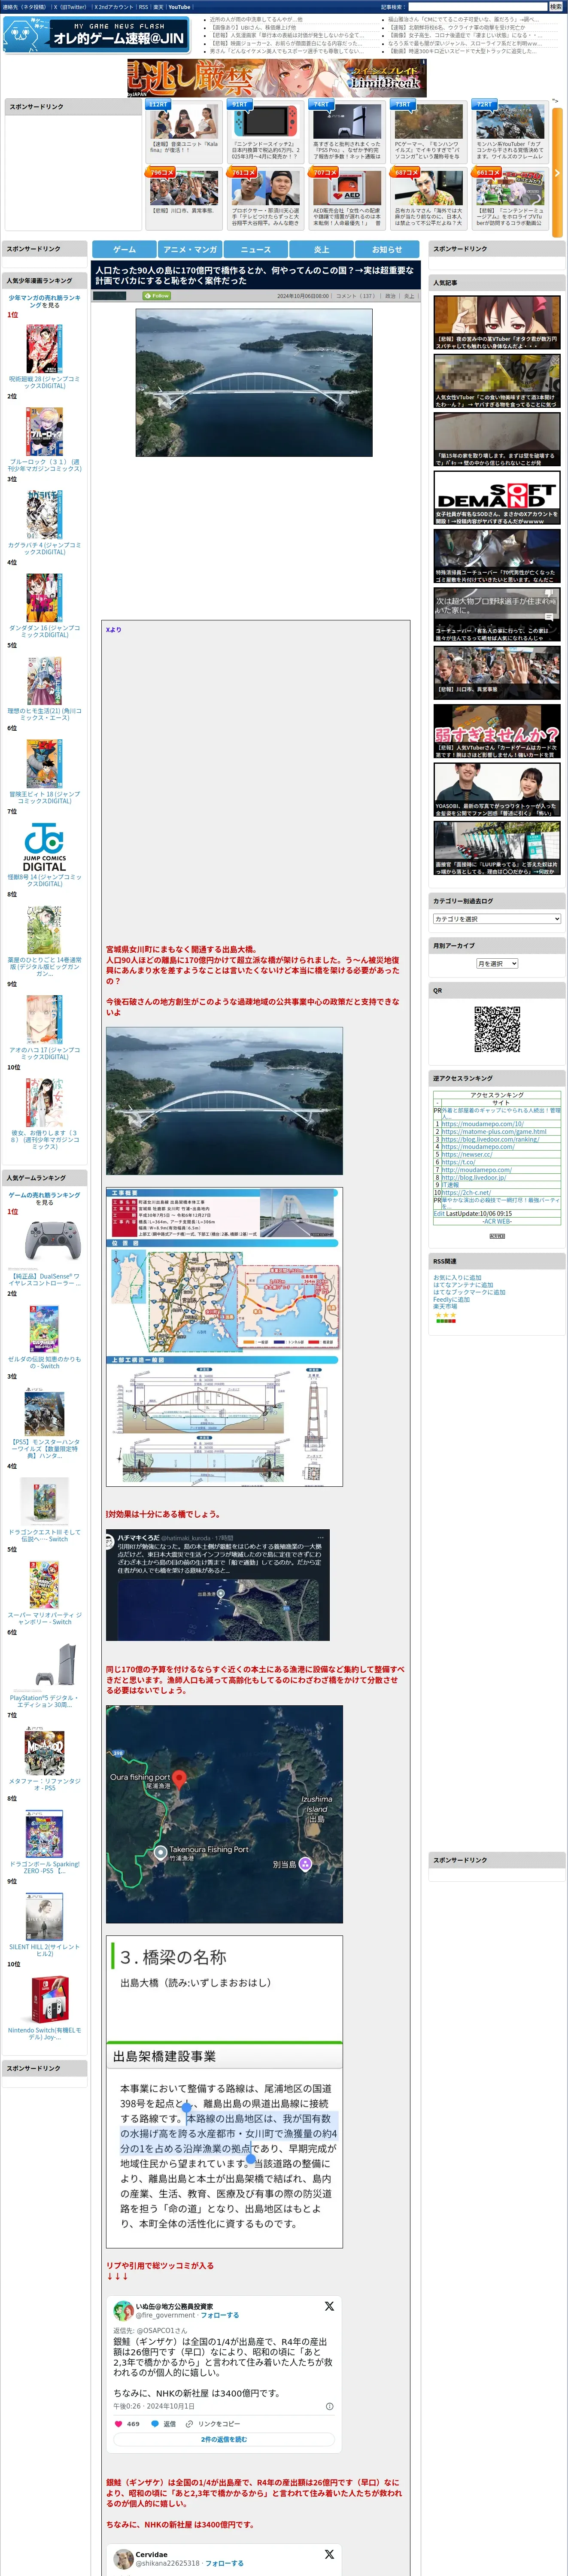Click the green Follow button
This screenshot has height=2576, width=568.
coord(157,296)
